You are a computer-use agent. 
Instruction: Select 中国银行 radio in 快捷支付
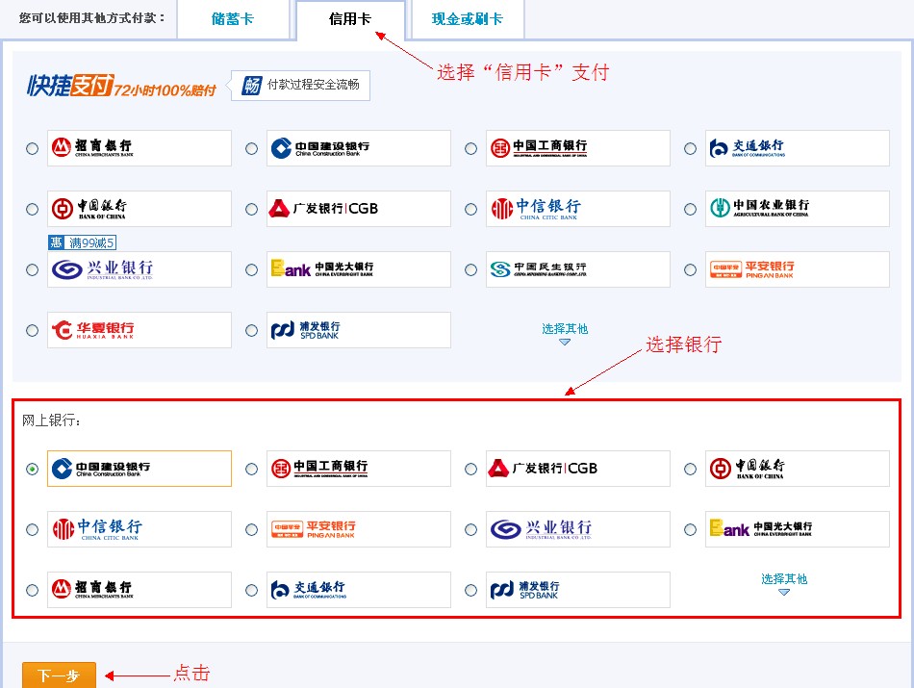point(32,210)
